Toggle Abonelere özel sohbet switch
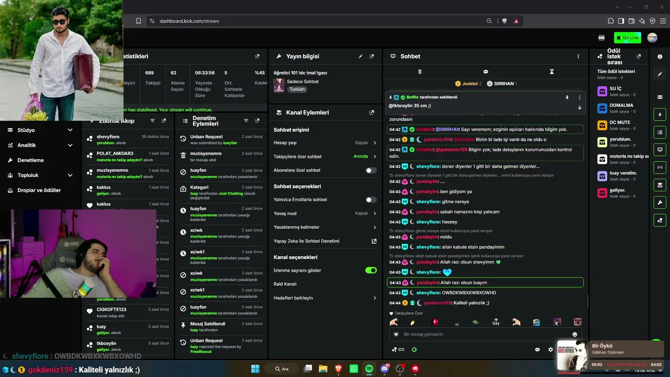The width and height of the screenshot is (670, 377). (x=371, y=170)
